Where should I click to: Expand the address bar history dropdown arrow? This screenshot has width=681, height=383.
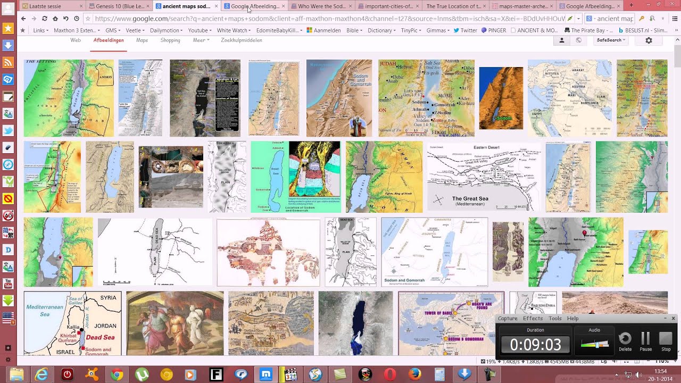(578, 19)
